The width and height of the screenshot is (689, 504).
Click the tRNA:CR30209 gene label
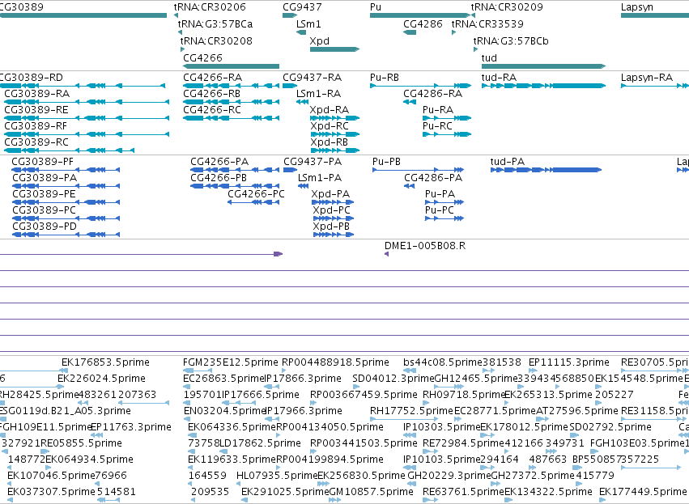(507, 7)
